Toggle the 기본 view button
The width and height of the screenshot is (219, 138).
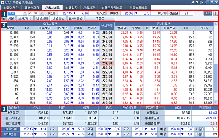(x=11, y=19)
